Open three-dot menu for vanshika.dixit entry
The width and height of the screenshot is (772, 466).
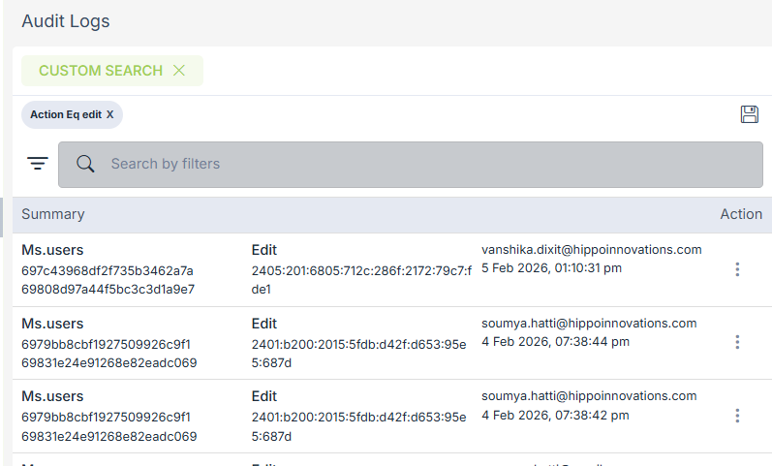click(737, 269)
